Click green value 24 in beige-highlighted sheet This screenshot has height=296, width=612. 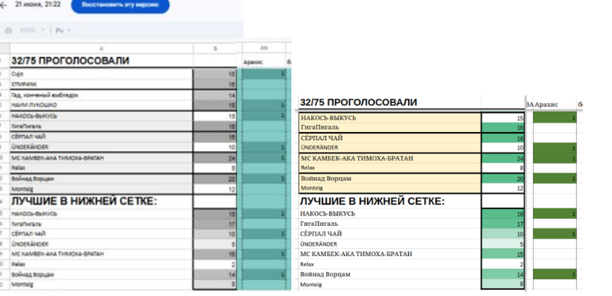[x=503, y=158]
